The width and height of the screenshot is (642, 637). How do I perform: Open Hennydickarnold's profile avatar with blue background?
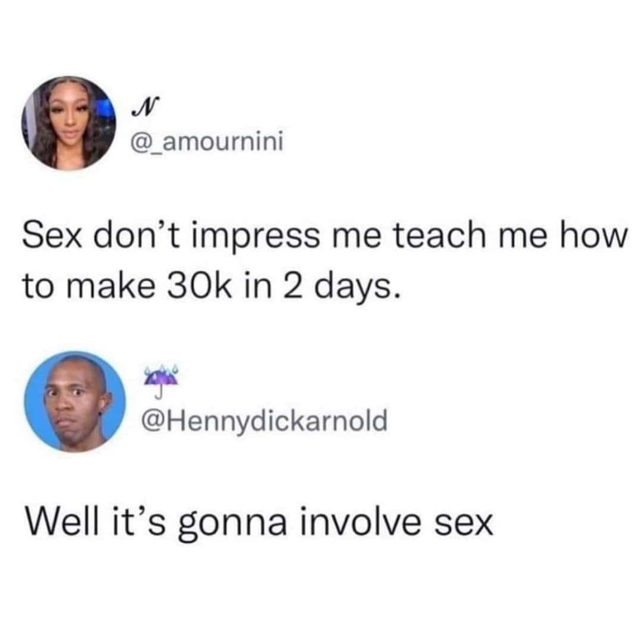(x=75, y=402)
